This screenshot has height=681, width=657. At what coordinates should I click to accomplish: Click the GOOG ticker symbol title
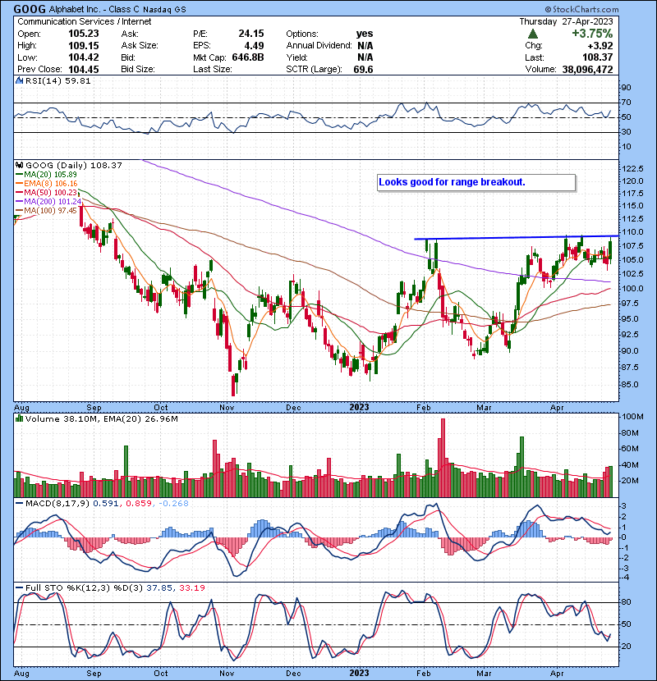coord(30,9)
